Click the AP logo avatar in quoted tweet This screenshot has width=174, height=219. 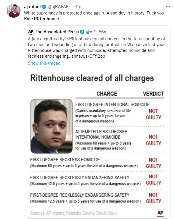point(31,32)
